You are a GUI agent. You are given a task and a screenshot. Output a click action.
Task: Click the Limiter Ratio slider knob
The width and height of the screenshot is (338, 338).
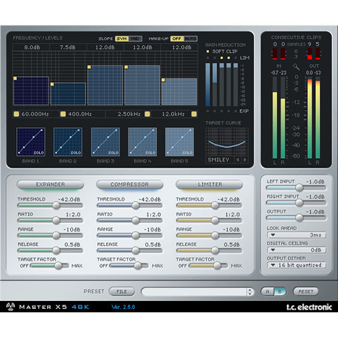tap(215, 220)
